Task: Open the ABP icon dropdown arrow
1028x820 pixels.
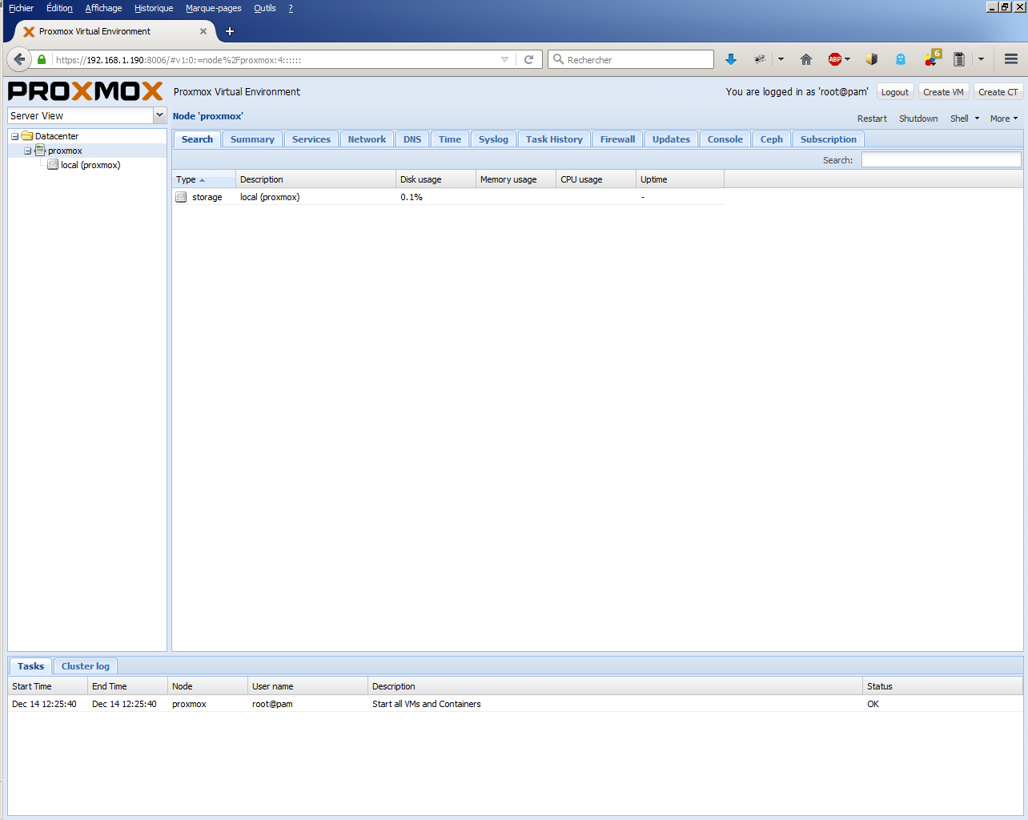Action: 848,59
